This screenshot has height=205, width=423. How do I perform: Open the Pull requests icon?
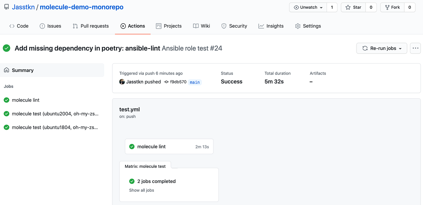pos(75,26)
